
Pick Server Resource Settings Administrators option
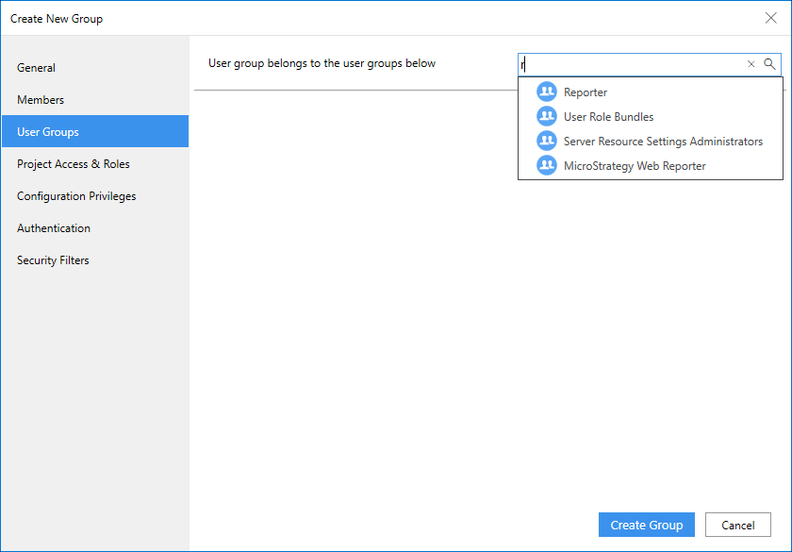pos(663,142)
